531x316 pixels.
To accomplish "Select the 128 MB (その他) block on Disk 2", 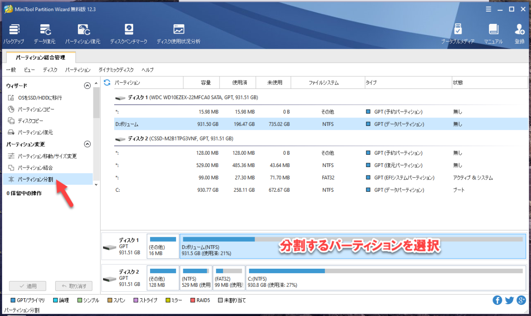I will (163, 278).
